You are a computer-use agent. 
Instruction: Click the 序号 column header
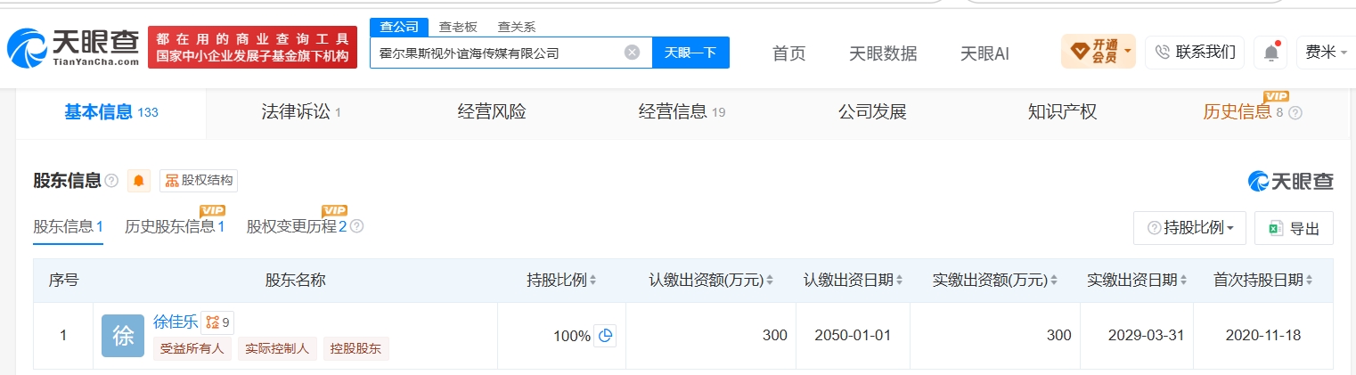point(63,280)
